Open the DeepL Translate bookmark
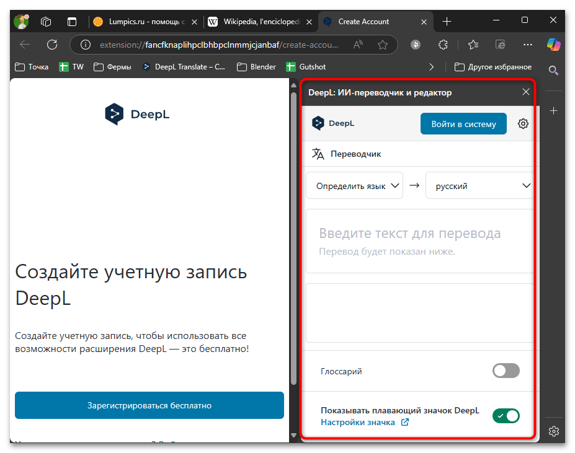This screenshot has height=453, width=575. tap(184, 67)
